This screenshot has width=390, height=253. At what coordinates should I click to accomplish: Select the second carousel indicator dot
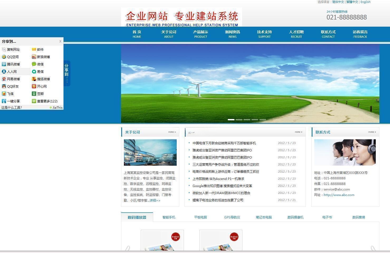[239, 120]
